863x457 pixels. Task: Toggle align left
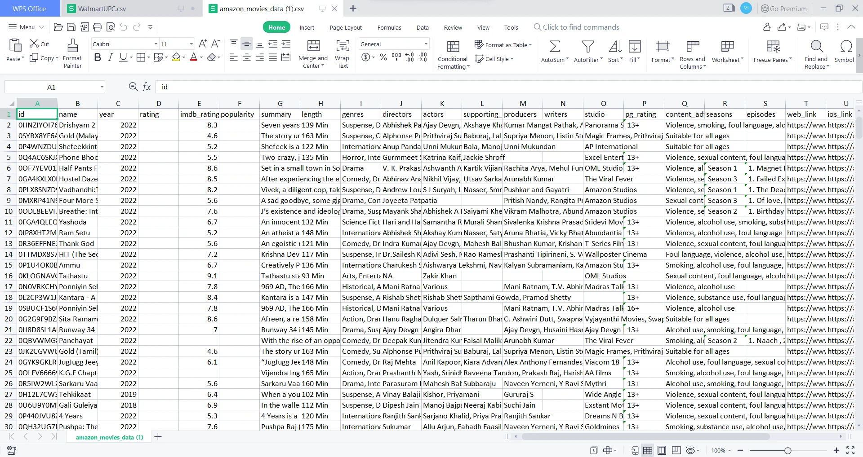234,57
